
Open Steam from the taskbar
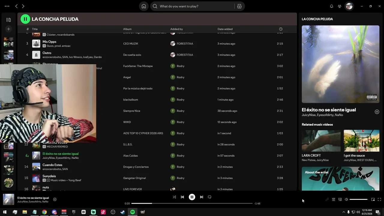[x=123, y=212]
